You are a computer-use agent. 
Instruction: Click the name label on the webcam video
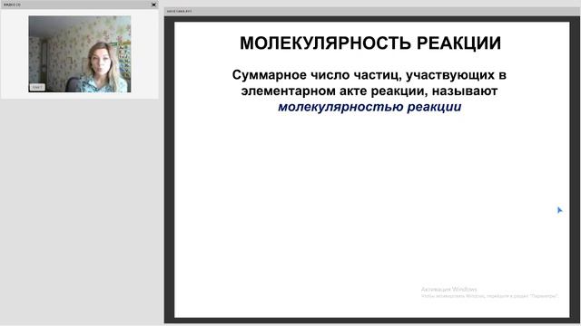(x=37, y=87)
